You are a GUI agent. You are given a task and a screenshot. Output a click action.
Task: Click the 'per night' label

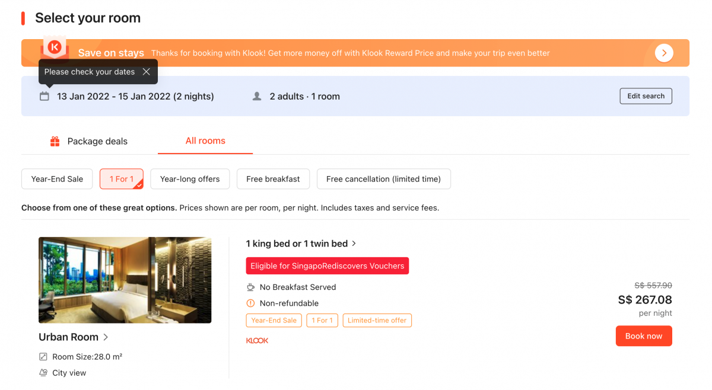tap(656, 313)
